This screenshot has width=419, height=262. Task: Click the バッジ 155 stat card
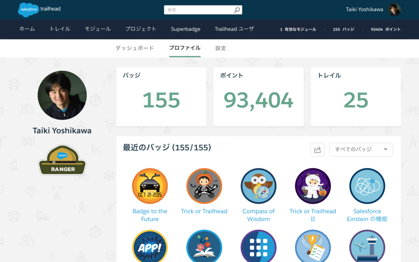coord(161,97)
